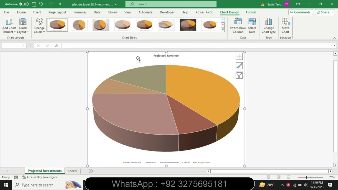Click the Projected Revenue chart title
This screenshot has width=338, height=190.
pos(166,56)
